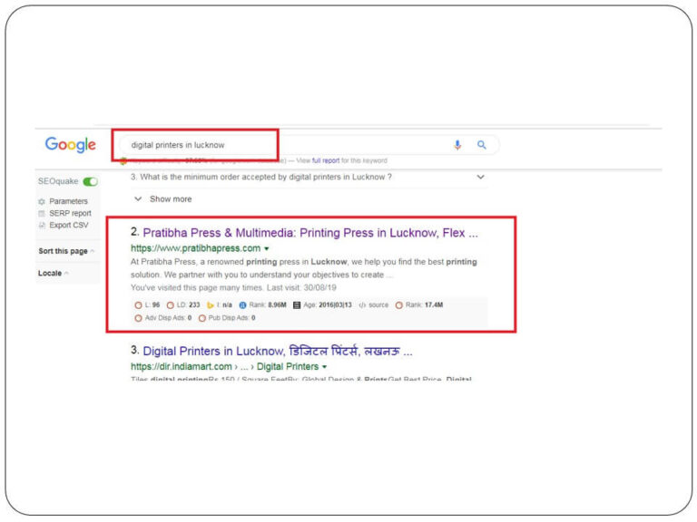Click the SERP report icon
Viewport: 697px width, 522px height.
42,214
